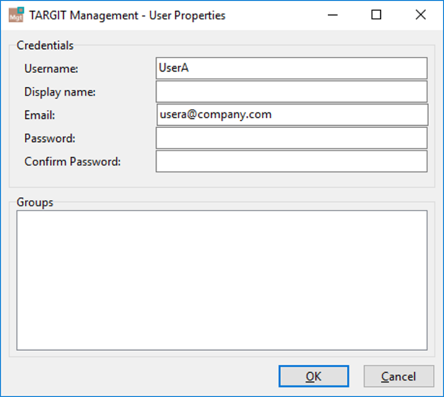The image size is (444, 397).
Task: Dismiss dialog via Cancel button
Action: (x=399, y=376)
